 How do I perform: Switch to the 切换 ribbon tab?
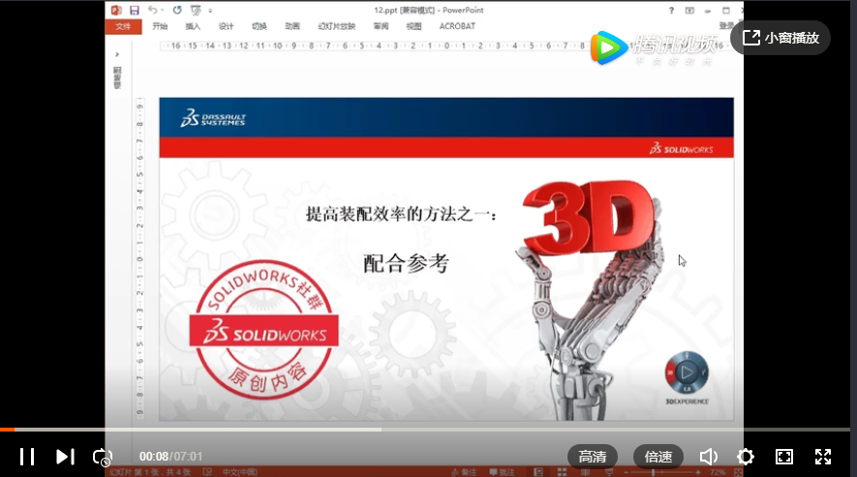pos(260,26)
